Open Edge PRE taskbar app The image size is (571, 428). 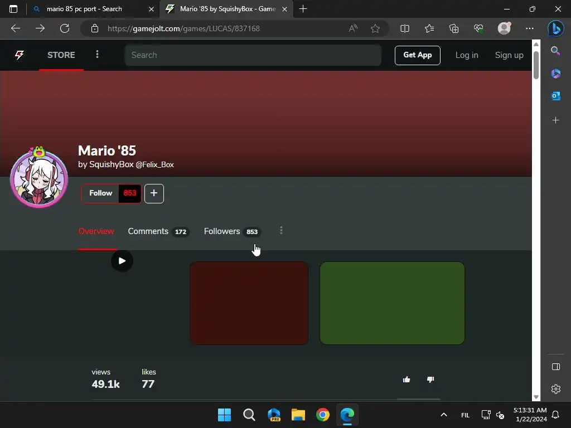tap(273, 415)
